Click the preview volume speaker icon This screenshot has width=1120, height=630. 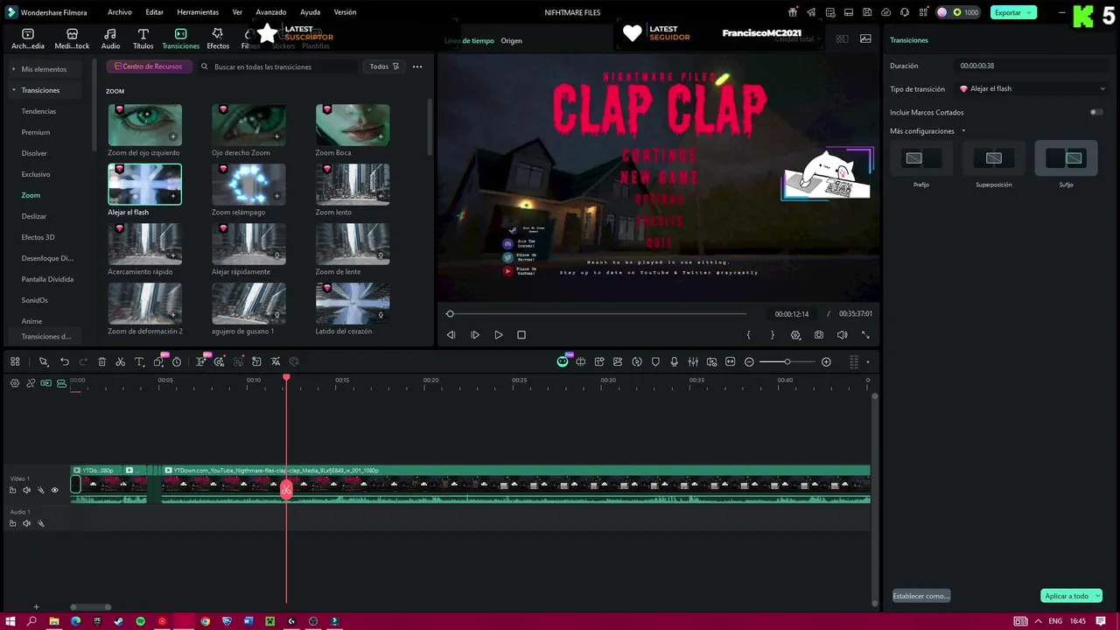(x=842, y=335)
